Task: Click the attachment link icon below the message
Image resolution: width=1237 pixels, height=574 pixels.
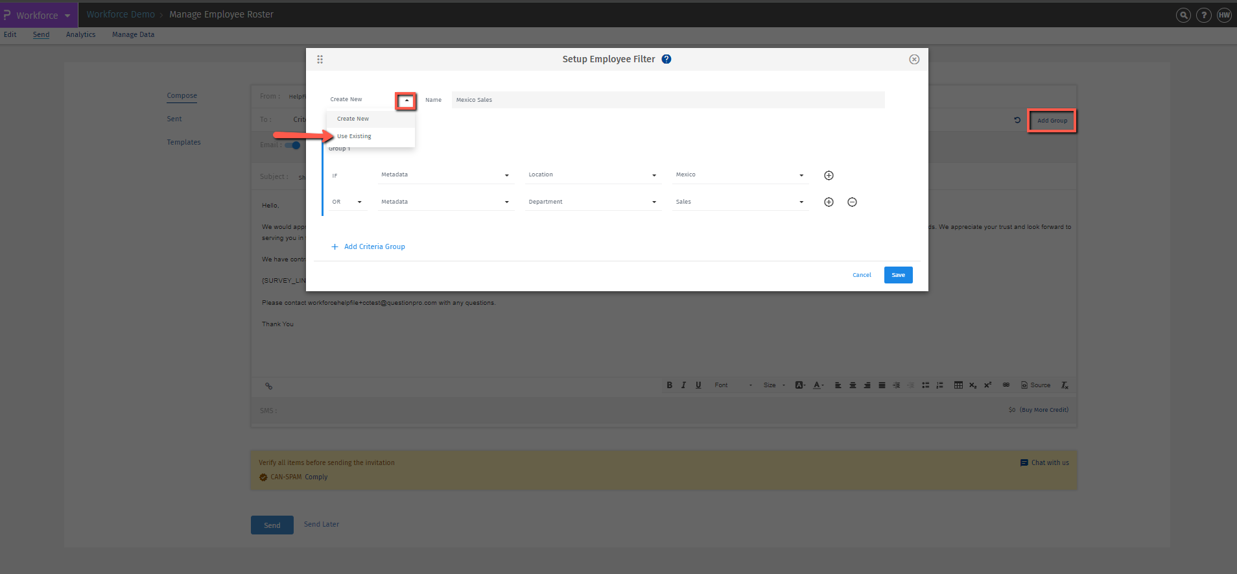Action: tap(268, 386)
